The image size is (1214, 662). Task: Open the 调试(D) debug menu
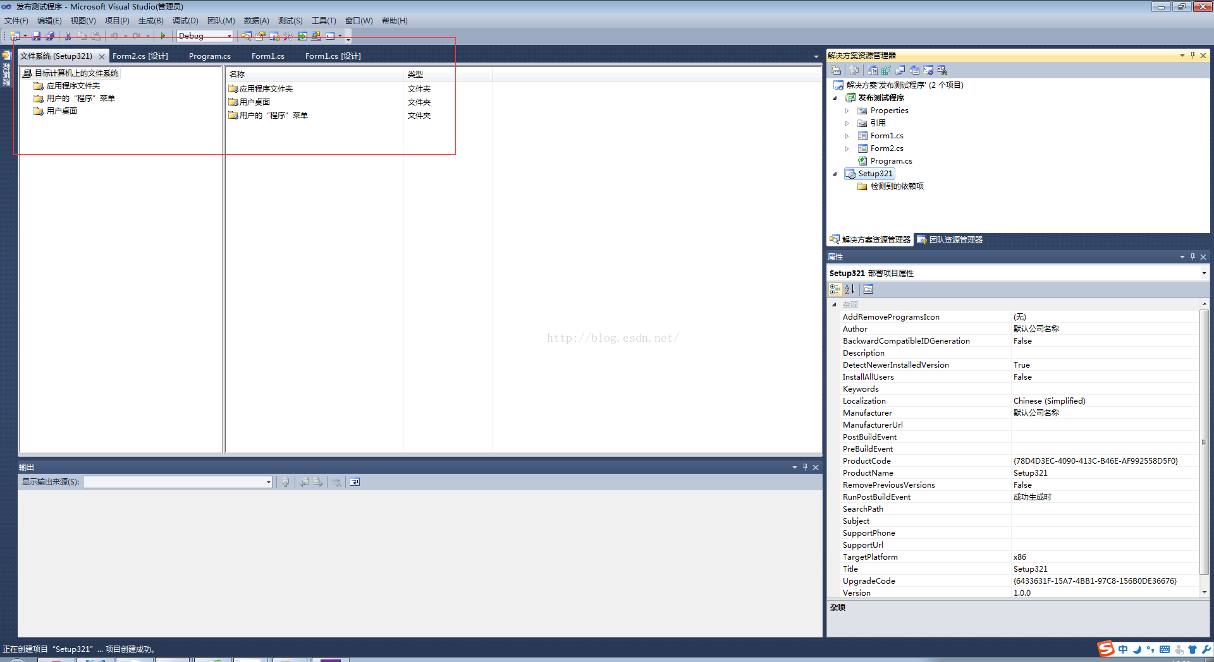point(185,21)
